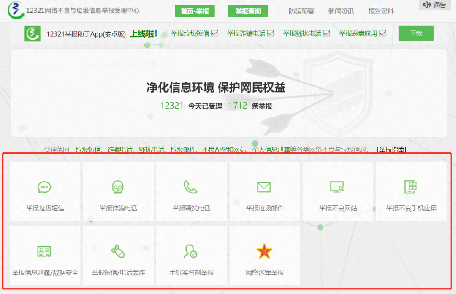The width and height of the screenshot is (456, 294).
Task: Open the 举报查询 tab
Action: click(x=248, y=11)
